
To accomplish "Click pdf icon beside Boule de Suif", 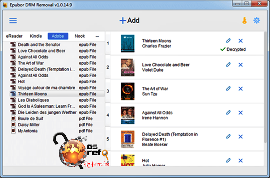I will (13, 118).
